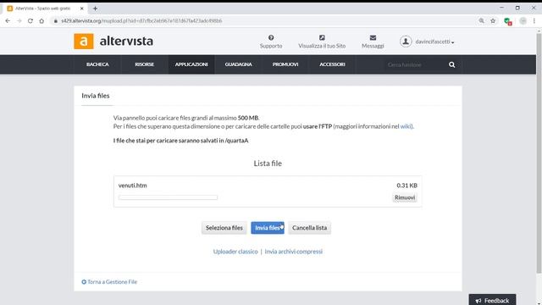
Task: Open Supporto help icon
Action: click(271, 37)
